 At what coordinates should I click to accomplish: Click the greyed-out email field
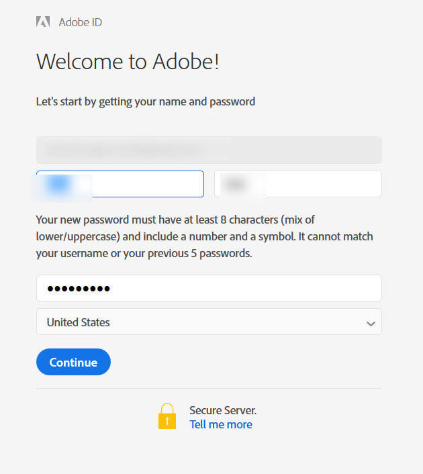(x=209, y=150)
